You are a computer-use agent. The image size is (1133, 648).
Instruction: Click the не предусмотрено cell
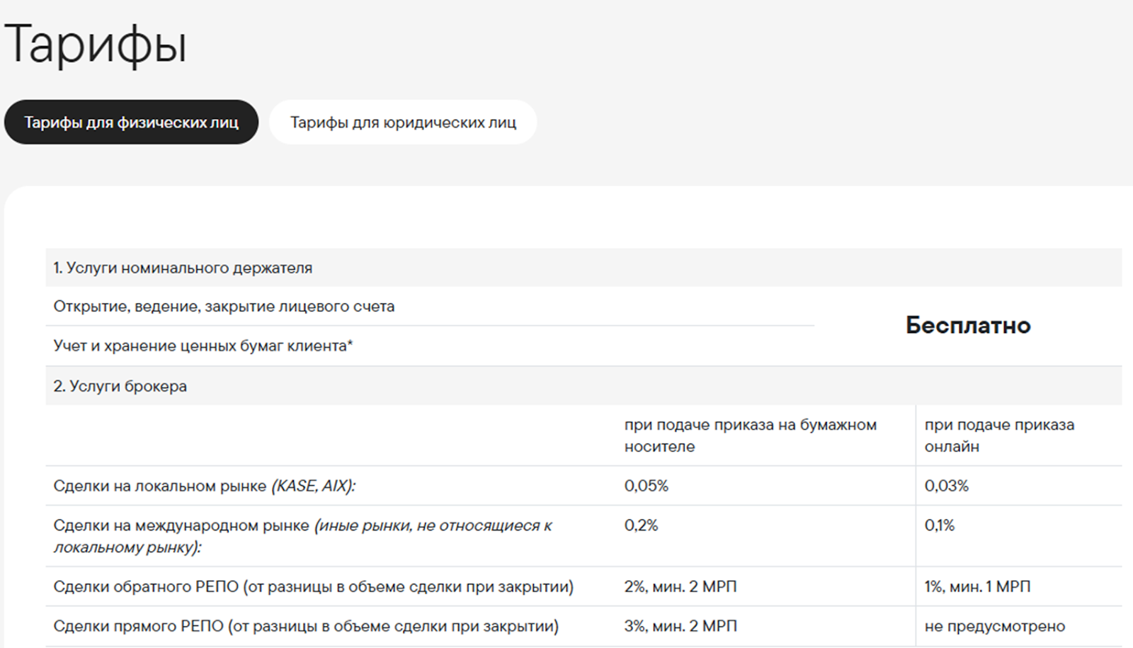click(x=994, y=626)
